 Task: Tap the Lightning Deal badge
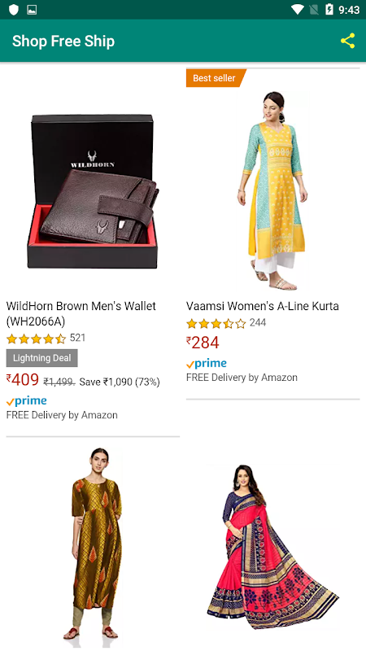(x=42, y=358)
